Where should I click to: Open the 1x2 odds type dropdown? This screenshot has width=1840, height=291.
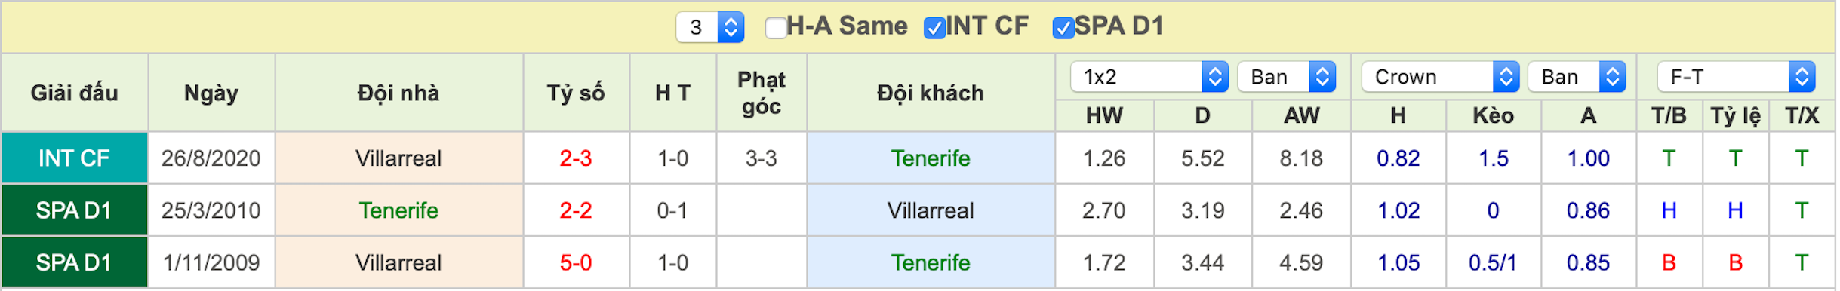click(1149, 77)
